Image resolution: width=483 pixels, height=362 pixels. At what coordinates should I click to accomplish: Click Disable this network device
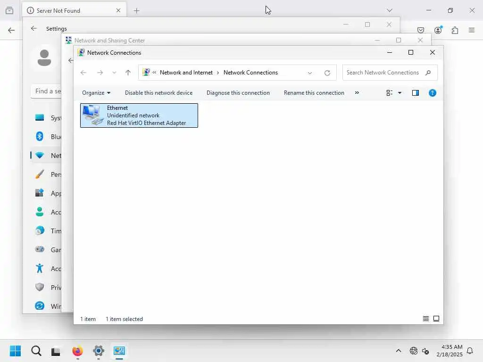158,93
